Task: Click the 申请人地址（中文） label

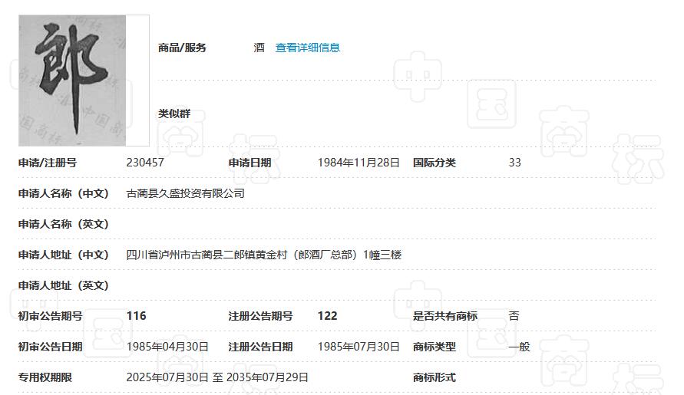Action: [63, 255]
